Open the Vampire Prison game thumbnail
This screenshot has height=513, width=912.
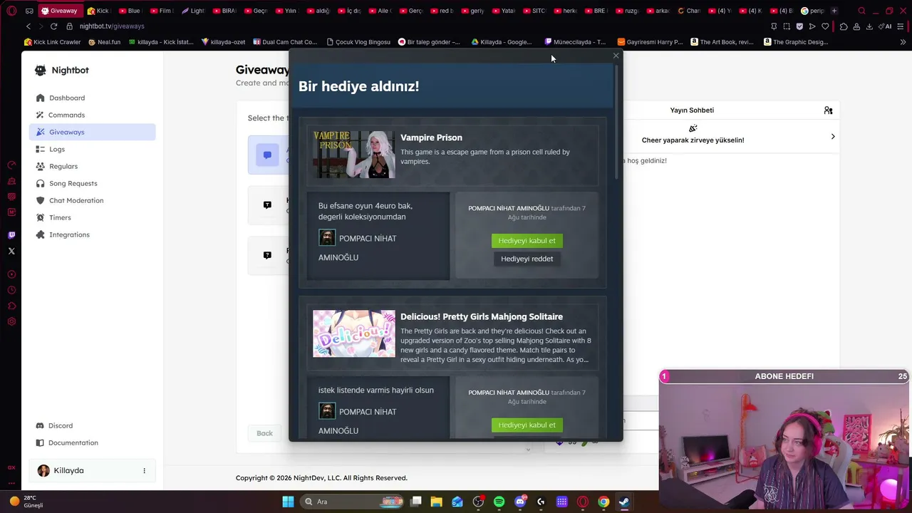tap(353, 155)
